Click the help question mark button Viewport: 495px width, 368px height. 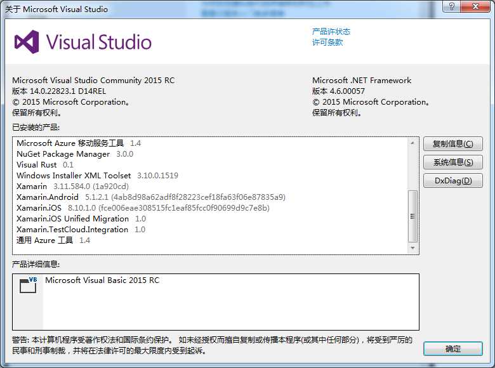[x=452, y=6]
